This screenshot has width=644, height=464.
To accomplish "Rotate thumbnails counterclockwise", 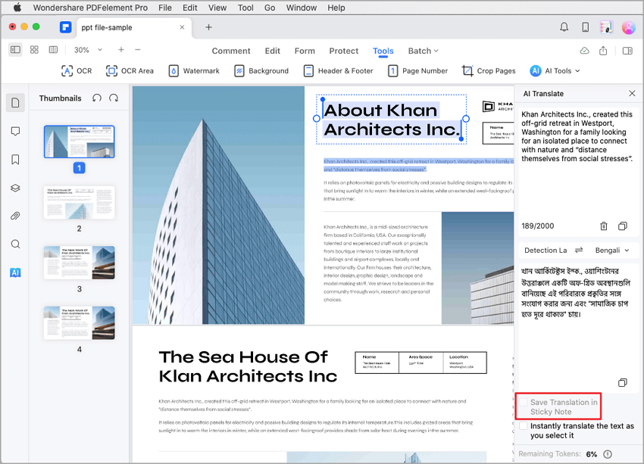I will pos(97,98).
